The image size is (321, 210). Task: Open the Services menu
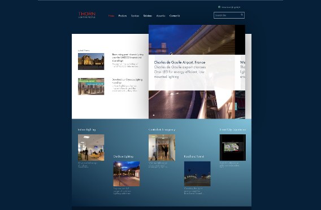pyautogui.click(x=135, y=16)
